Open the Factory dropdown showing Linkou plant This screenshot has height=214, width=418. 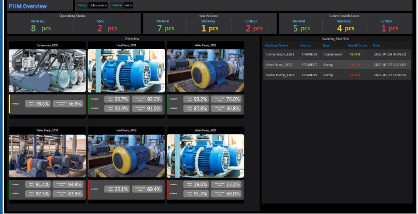click(x=98, y=5)
